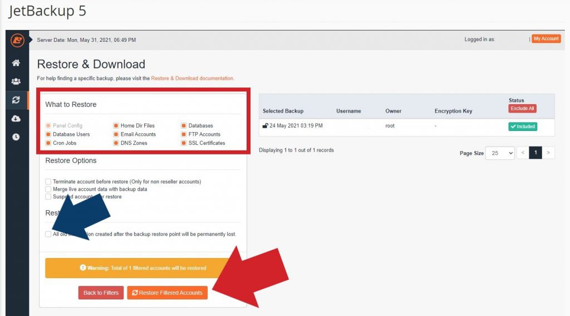Click the Server Date text
Viewport: 570px width, 316px height.
tap(86, 40)
